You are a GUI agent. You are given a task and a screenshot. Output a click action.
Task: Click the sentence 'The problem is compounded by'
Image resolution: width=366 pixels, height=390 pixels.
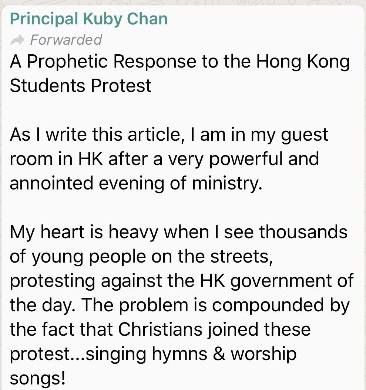click(215, 305)
